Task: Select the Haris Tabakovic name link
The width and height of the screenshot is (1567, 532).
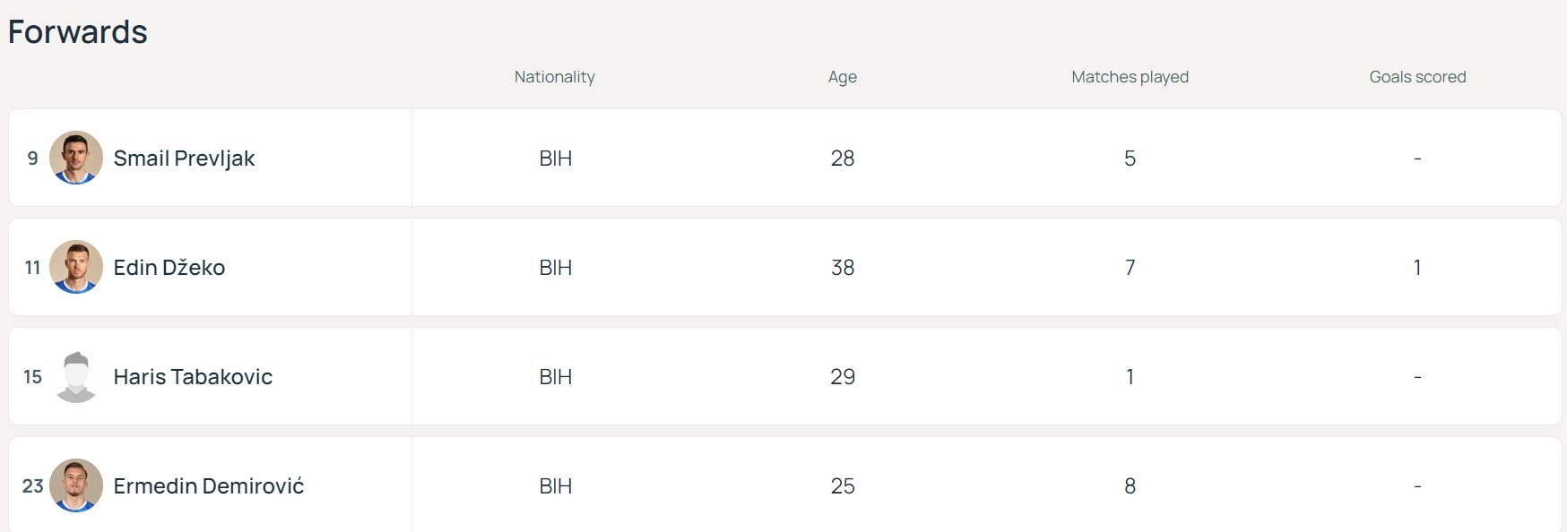Action: tap(193, 377)
